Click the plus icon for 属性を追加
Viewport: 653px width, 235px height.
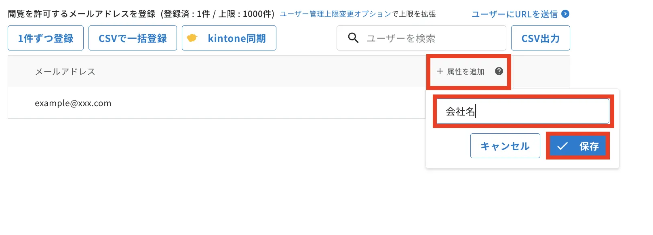(x=440, y=71)
